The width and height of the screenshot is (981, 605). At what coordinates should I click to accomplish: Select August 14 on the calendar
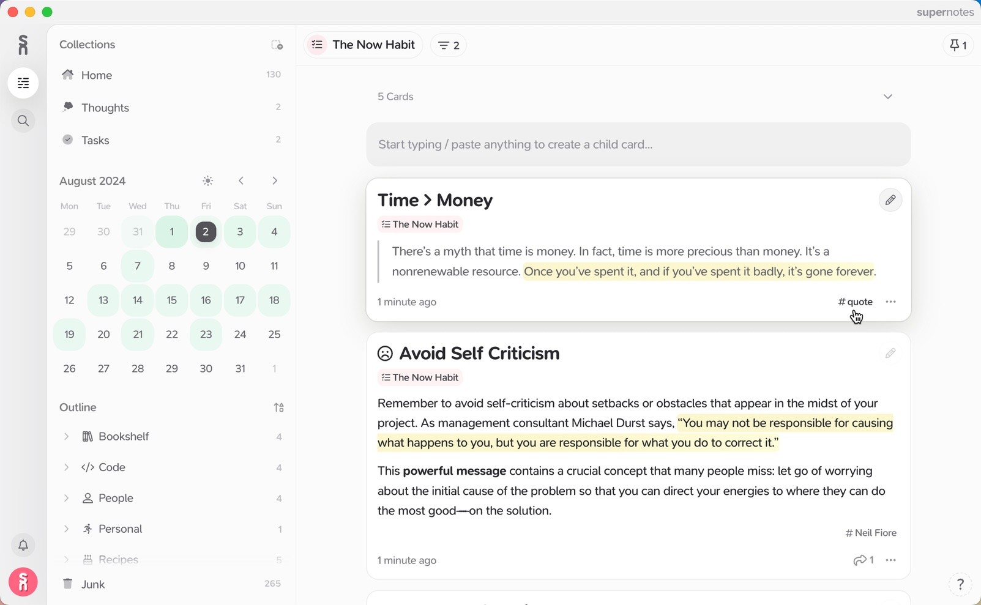[x=138, y=300]
